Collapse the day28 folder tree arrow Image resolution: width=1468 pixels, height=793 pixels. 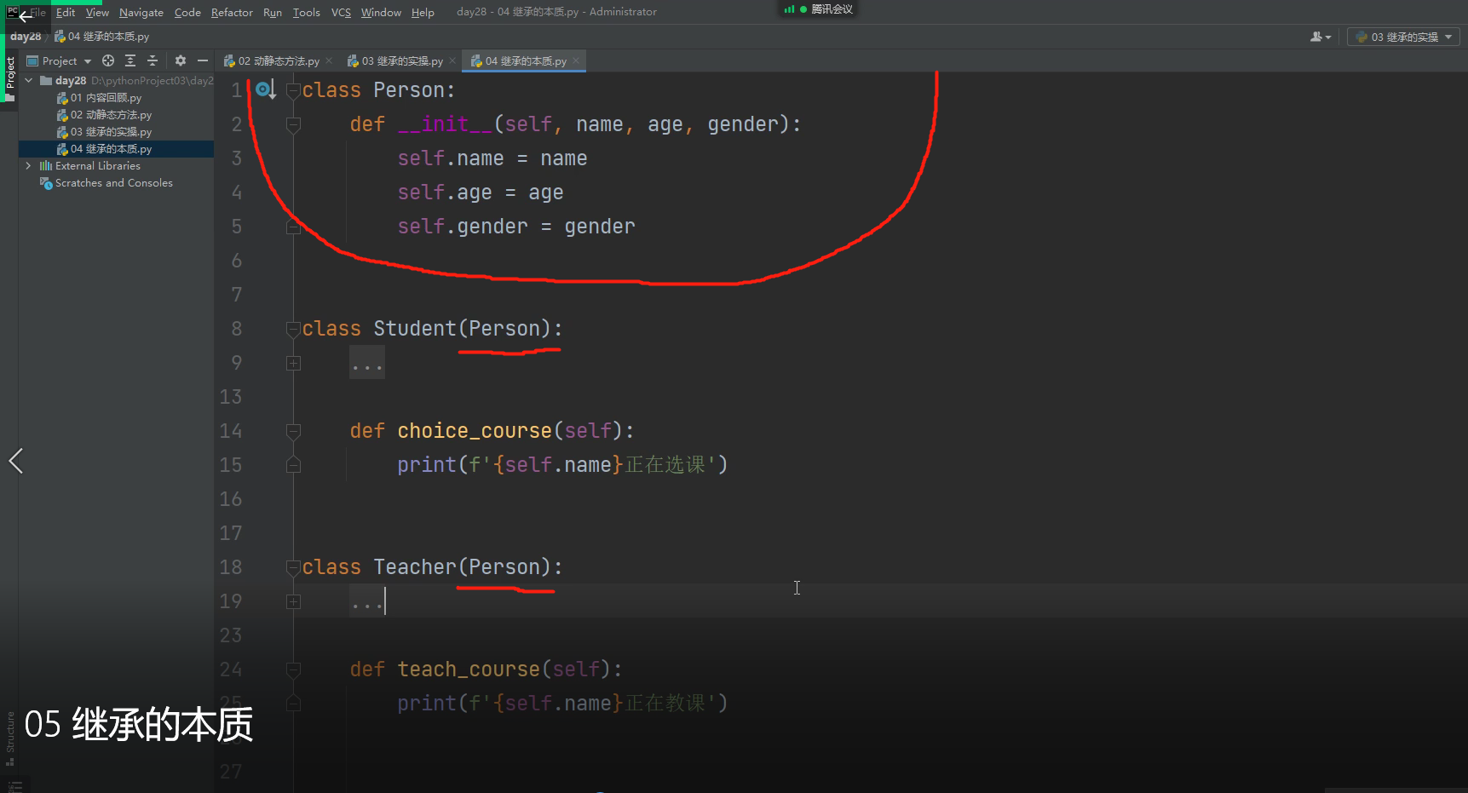[x=29, y=80]
